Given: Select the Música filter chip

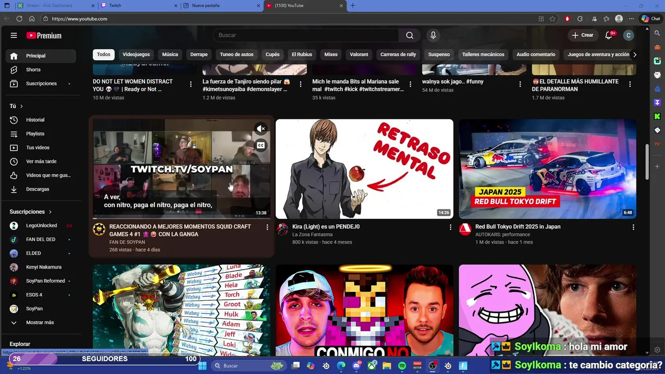Looking at the screenshot, I should pos(170,55).
